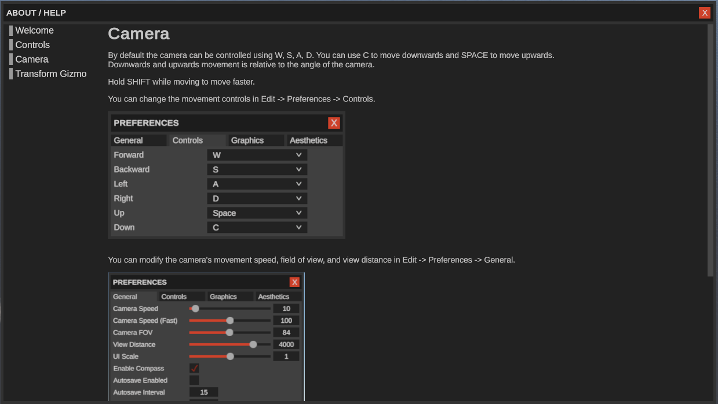The width and height of the screenshot is (718, 404).
Task: Click the sentence mentioning Edit -> Preferences -> Controls
Action: pyautogui.click(x=242, y=99)
